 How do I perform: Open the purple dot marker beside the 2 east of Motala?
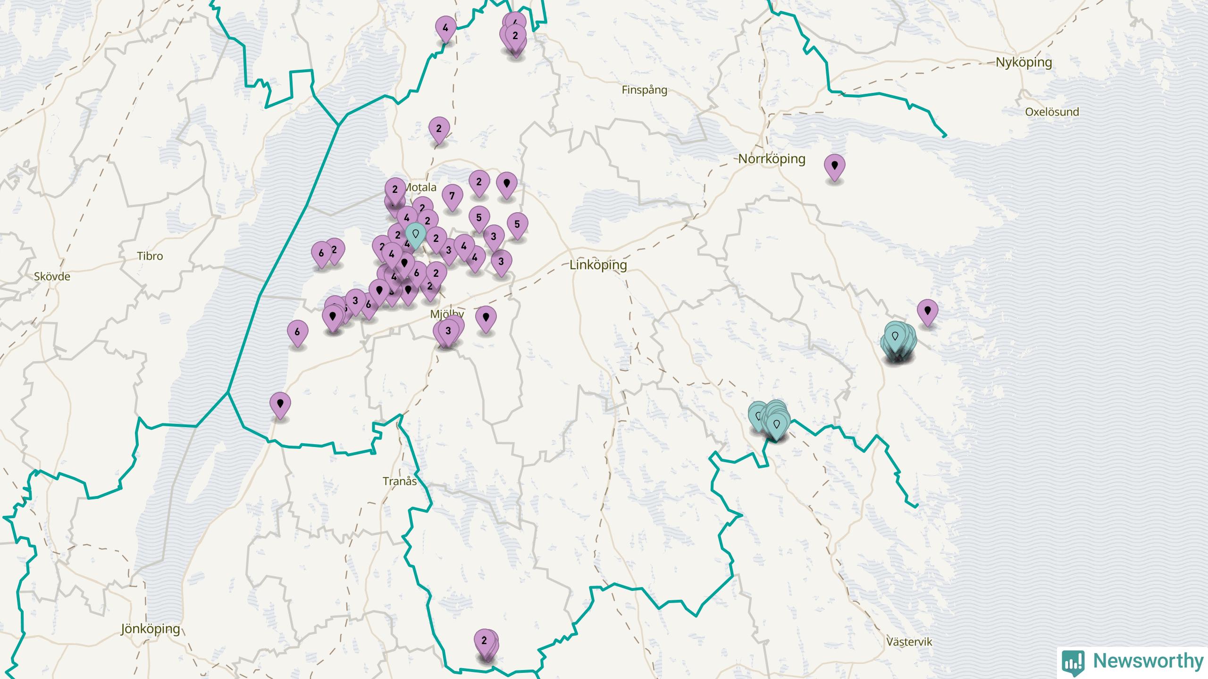click(507, 185)
